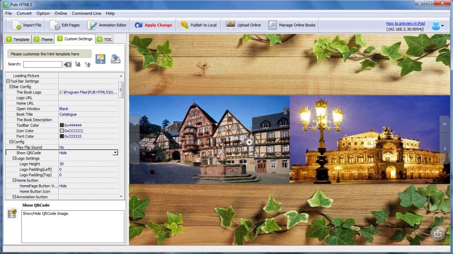Viewport: 453px width, 254px height.
Task: Click the settings list scroll up arrow
Action: [x=121, y=76]
